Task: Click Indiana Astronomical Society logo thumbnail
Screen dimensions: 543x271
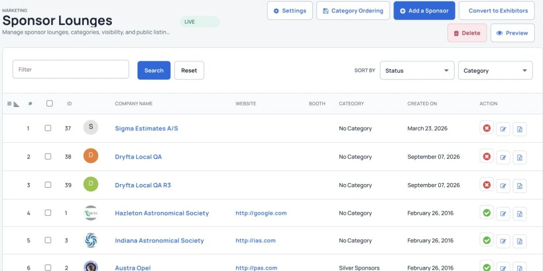Action: [91, 240]
